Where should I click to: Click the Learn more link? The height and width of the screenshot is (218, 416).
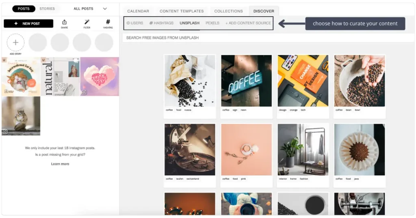coord(60,164)
